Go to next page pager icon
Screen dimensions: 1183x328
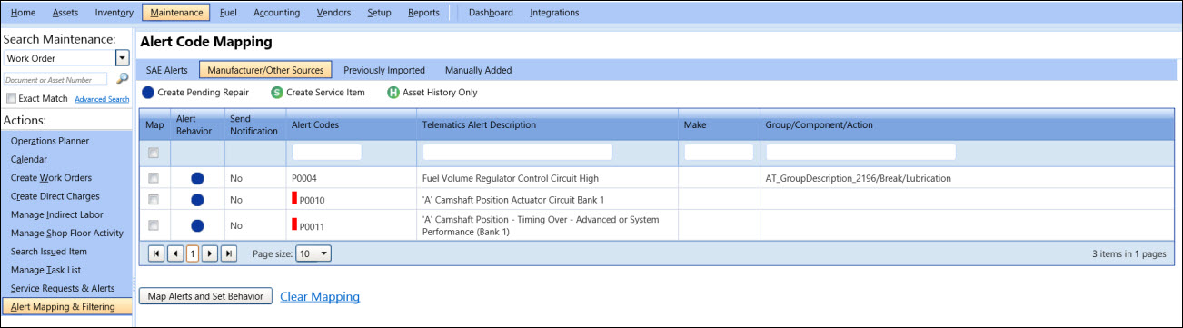click(x=210, y=253)
